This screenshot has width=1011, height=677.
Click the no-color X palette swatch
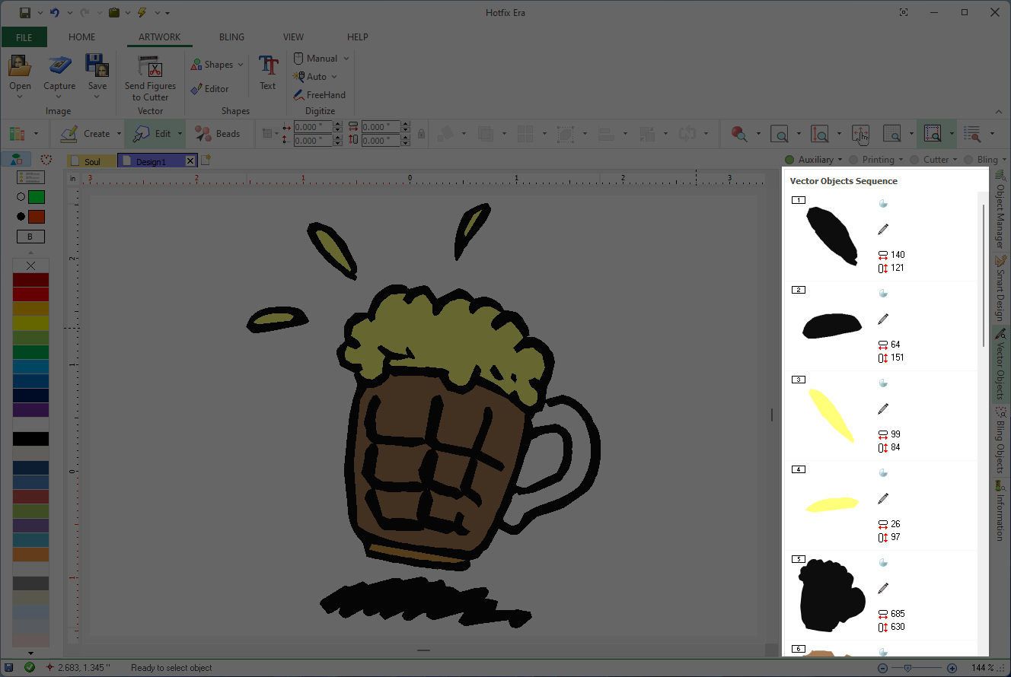(30, 265)
